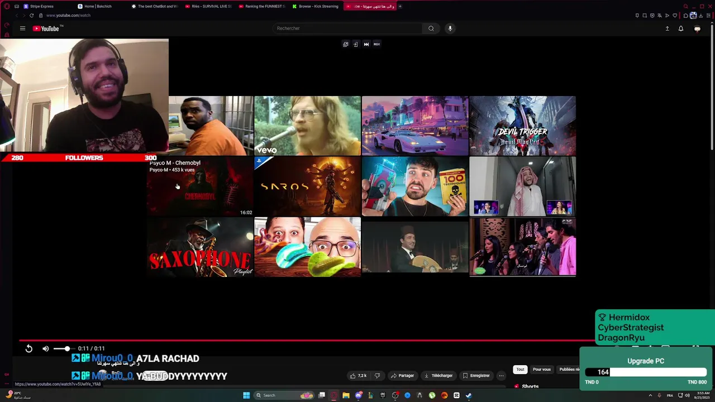Open OBS Studio from the taskbar
The image size is (715, 402).
[x=395, y=395]
